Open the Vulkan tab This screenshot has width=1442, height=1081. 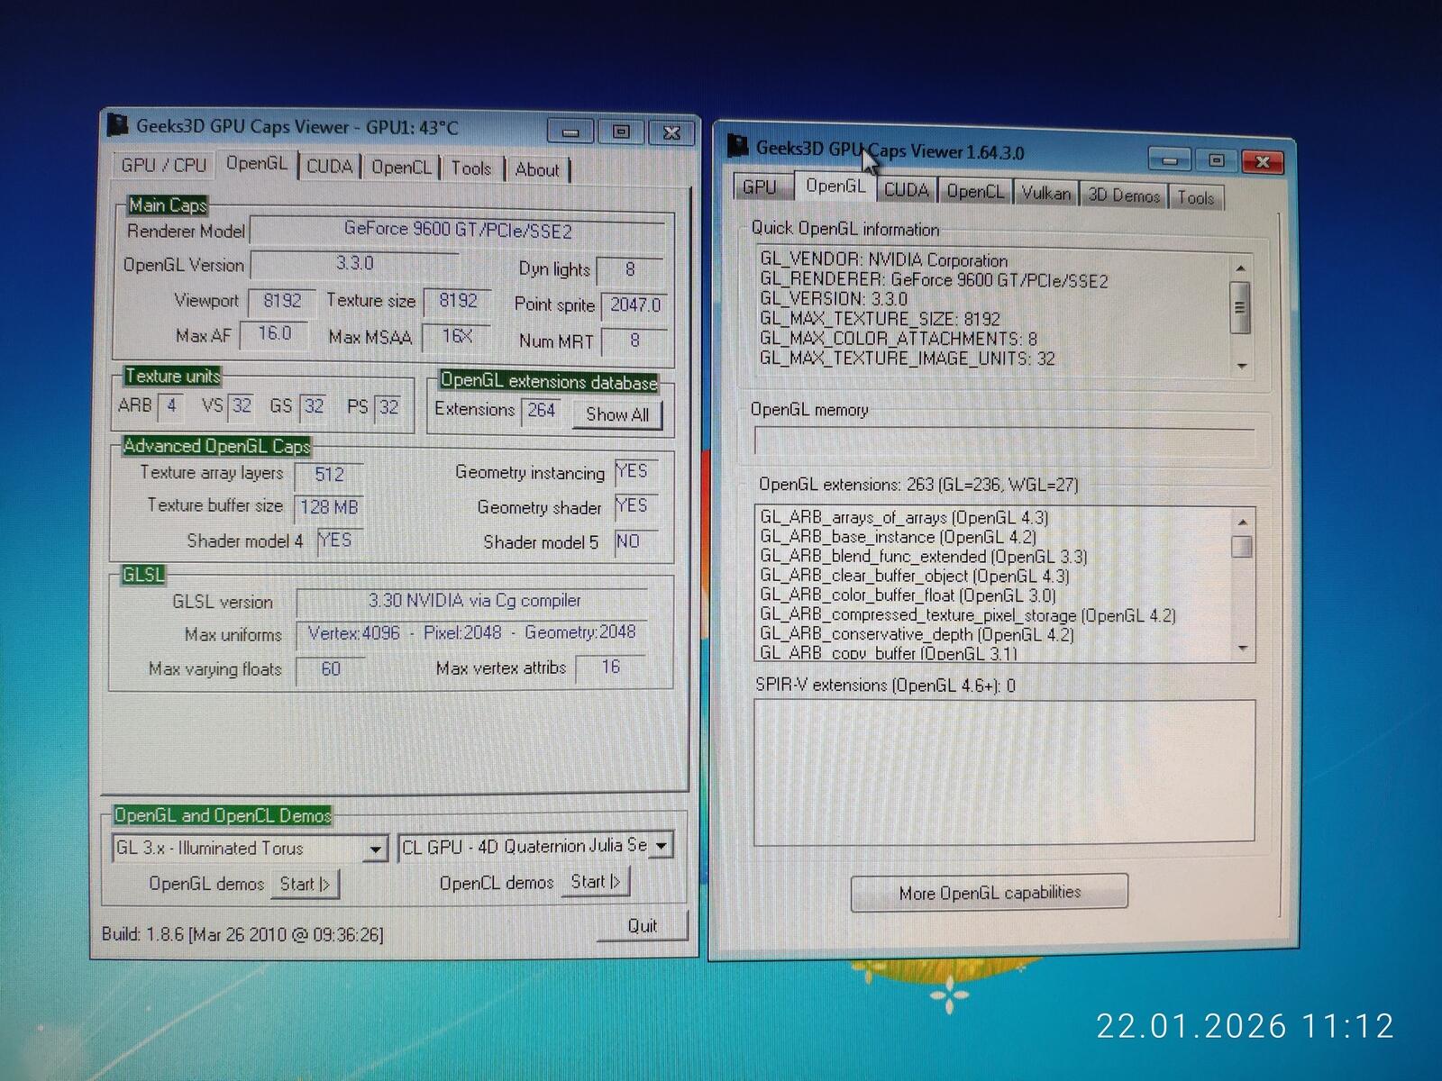point(1046,194)
